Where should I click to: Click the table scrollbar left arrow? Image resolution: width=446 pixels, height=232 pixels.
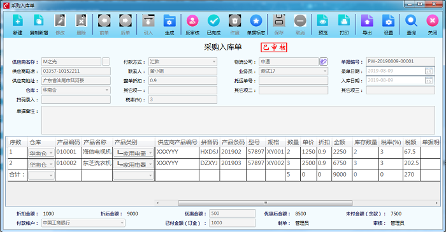[x=157, y=203]
